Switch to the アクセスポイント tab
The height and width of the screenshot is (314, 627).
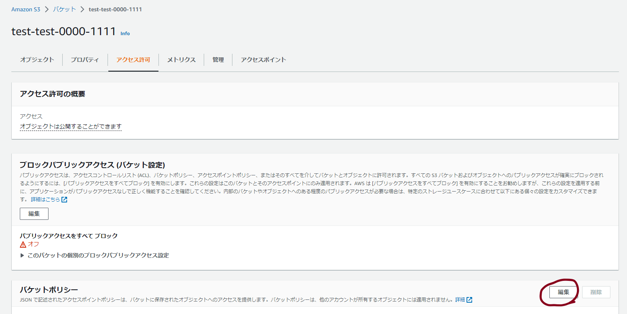tap(264, 60)
